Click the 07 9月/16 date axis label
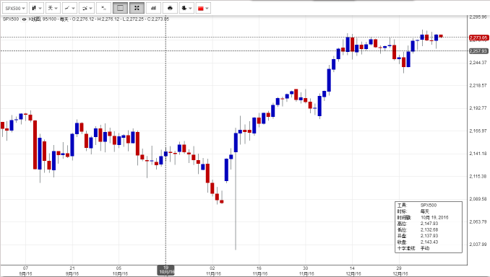 pyautogui.click(x=25, y=271)
